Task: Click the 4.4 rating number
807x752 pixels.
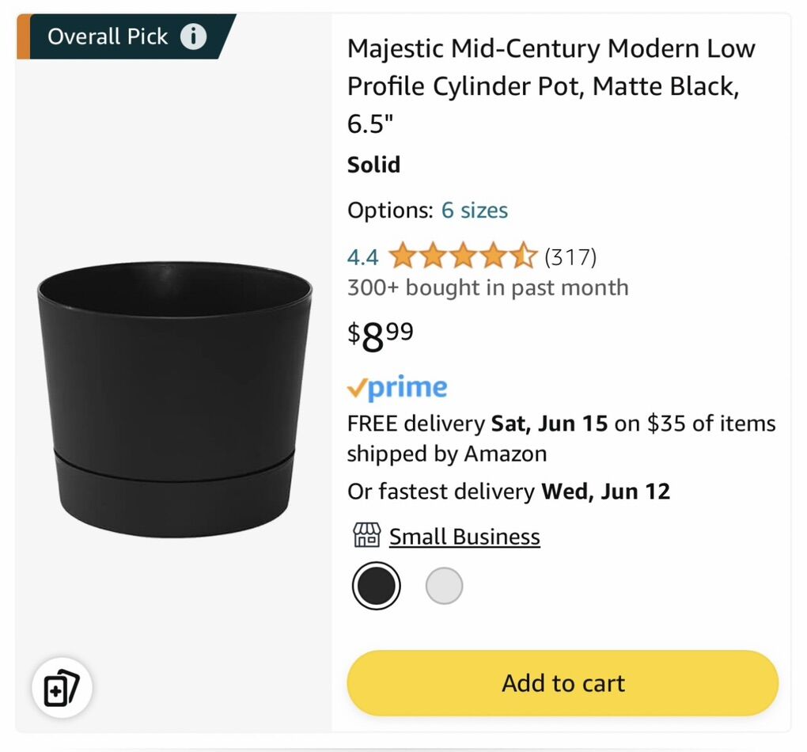Action: (x=362, y=257)
